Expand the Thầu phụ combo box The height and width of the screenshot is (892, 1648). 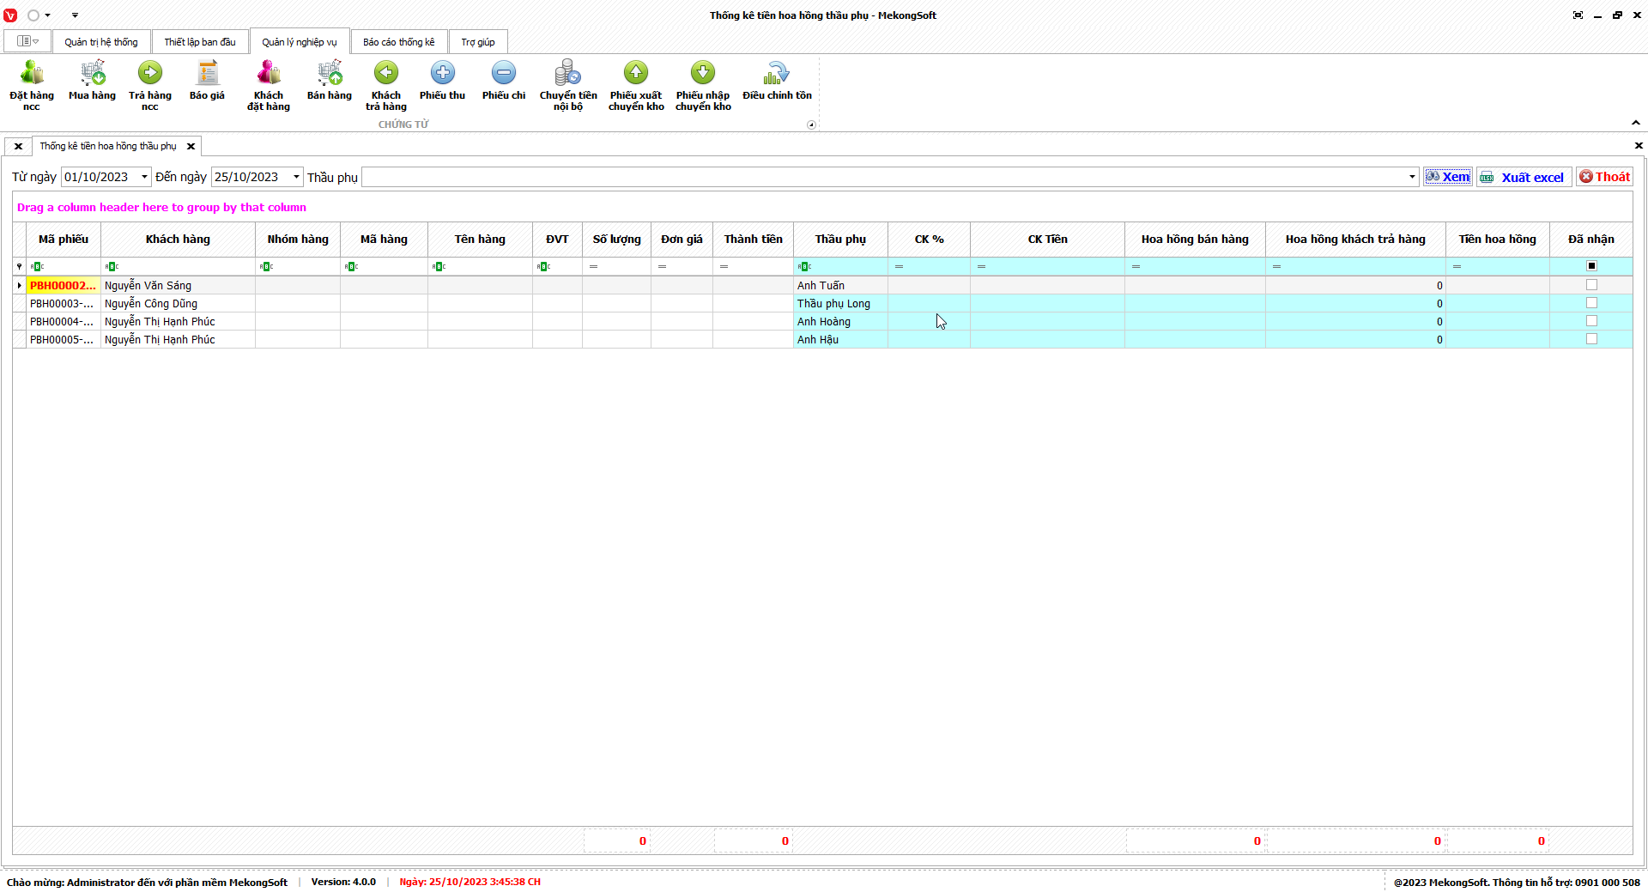(1411, 177)
